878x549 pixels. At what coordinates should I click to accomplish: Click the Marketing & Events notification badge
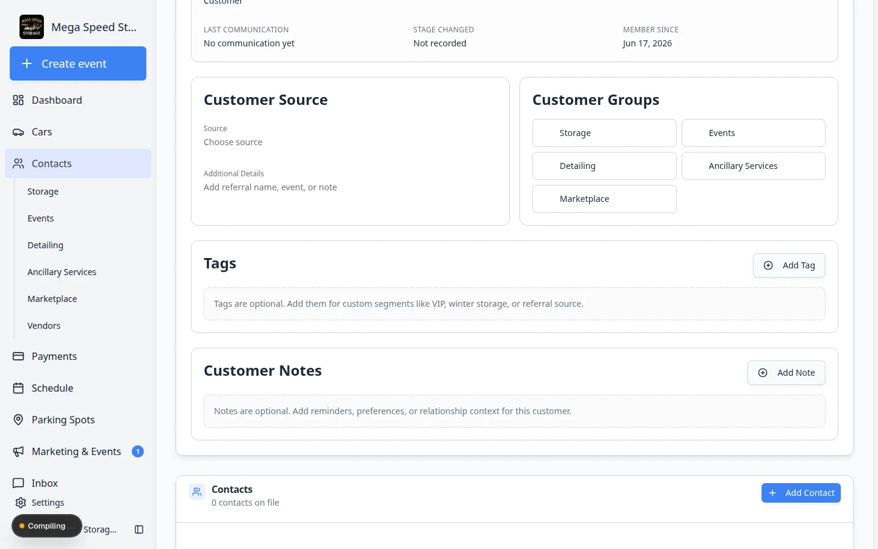point(138,451)
